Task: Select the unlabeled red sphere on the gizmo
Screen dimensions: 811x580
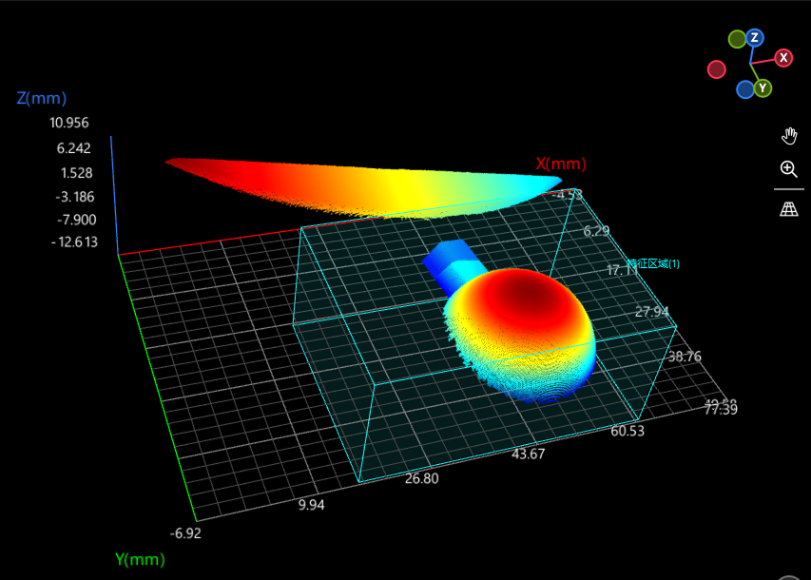Action: (x=716, y=68)
